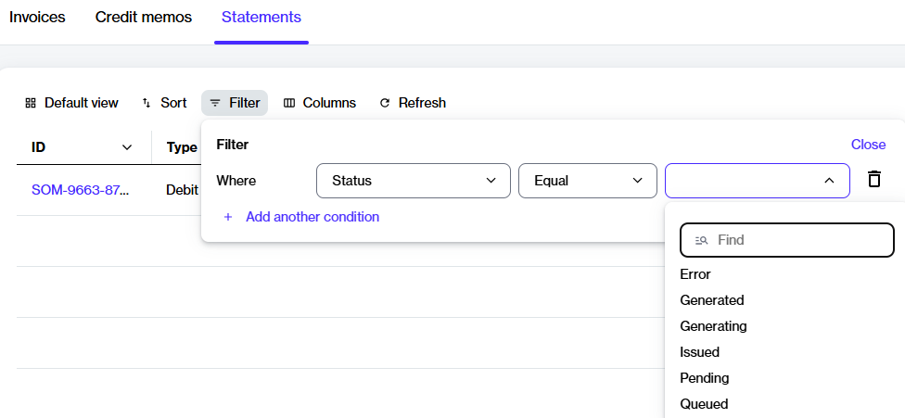
Task: Click the Sort arrows icon
Action: (x=147, y=103)
